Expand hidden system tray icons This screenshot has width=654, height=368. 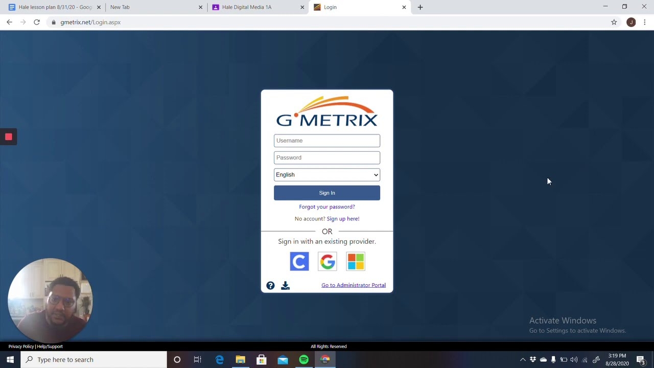[523, 360]
